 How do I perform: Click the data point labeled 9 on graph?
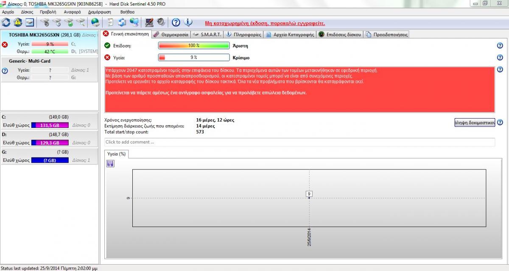(x=309, y=194)
